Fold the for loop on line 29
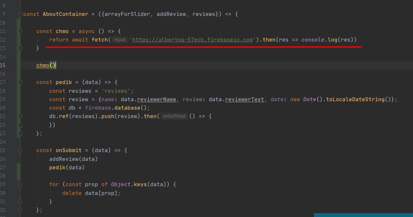Viewport: 413px width, 217px height. (x=20, y=184)
